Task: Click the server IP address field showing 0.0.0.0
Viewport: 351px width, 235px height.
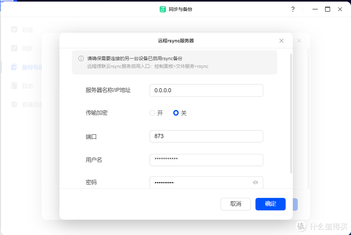Action: click(206, 90)
